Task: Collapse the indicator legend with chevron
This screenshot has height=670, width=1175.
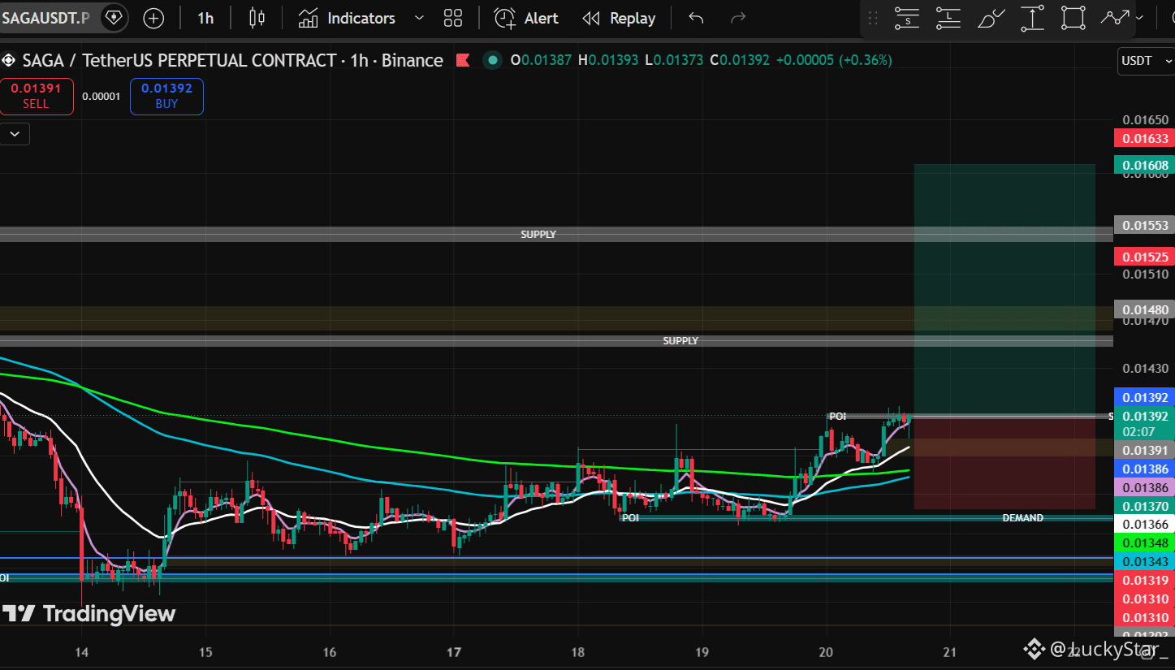Action: [15, 134]
